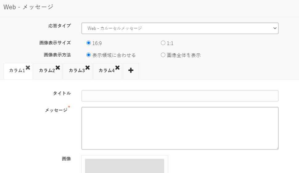Click into the メッセージ text area

[x=180, y=128]
